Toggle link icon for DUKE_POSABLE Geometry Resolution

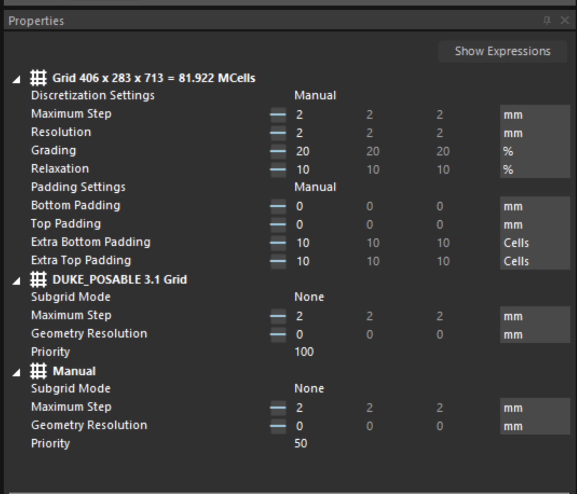(278, 335)
